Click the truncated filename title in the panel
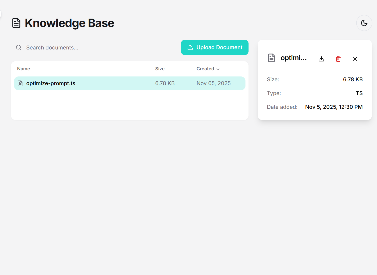 click(294, 58)
